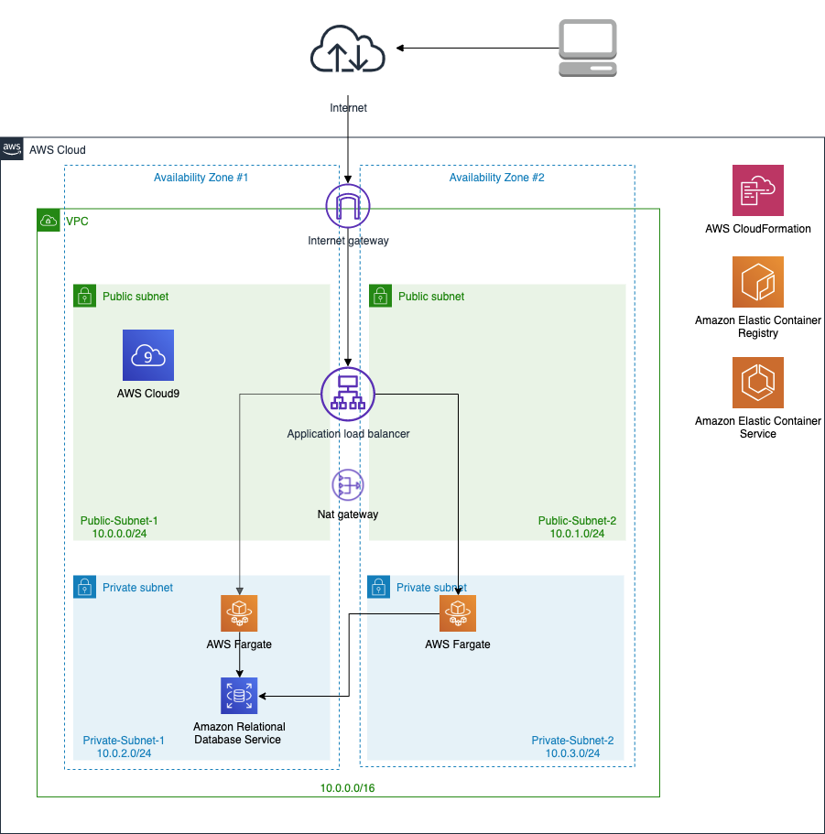Click the Internet cloud icon

coord(348,49)
